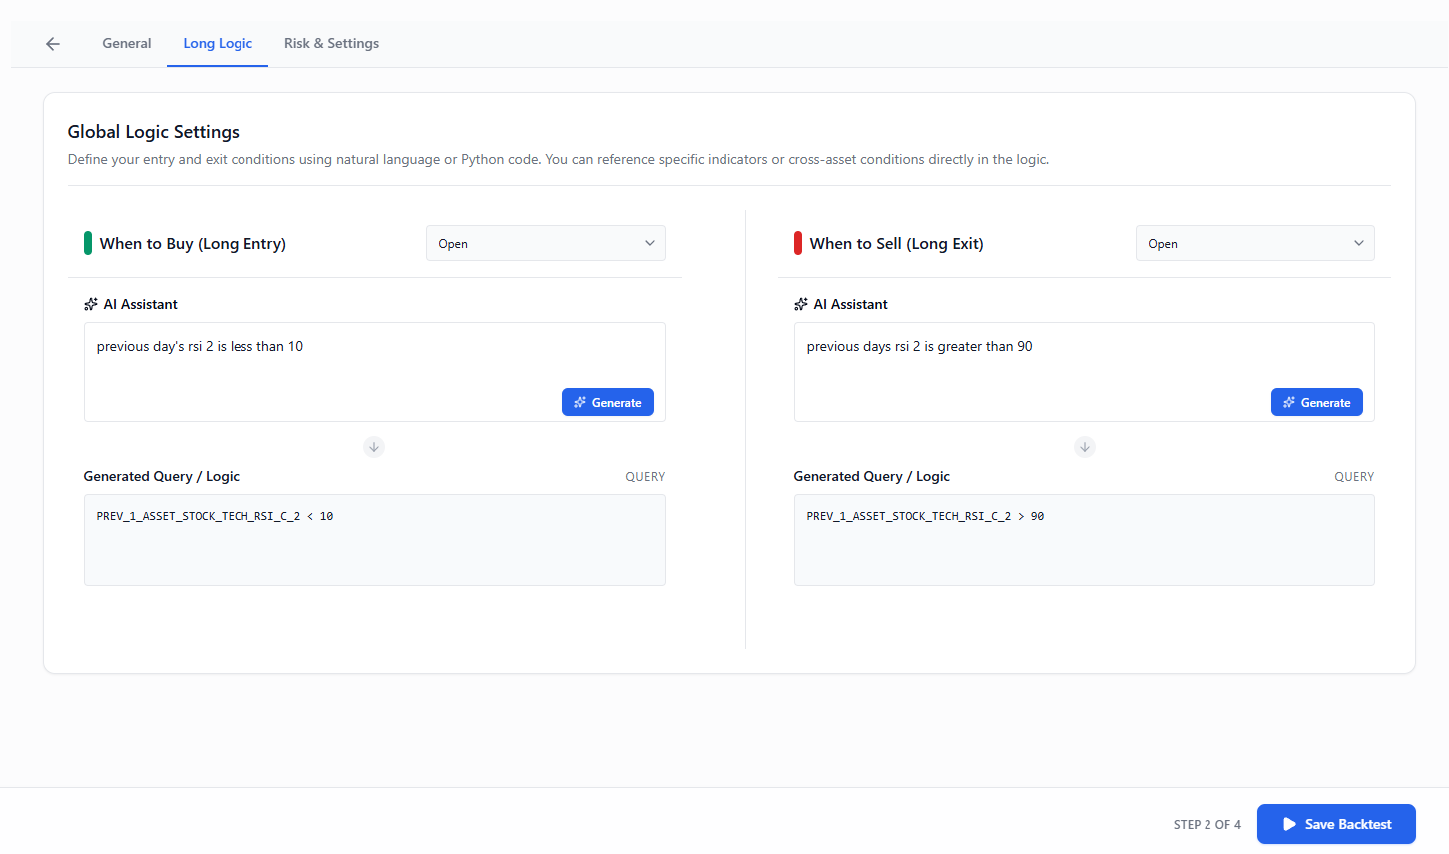The width and height of the screenshot is (1449, 854).
Task: Click the 'When to Buy (Long Entry)' label
Action: (193, 244)
